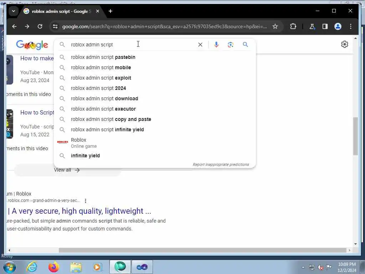Image resolution: width=365 pixels, height=274 pixels.
Task: Click View all videos button
Action: click(67, 170)
